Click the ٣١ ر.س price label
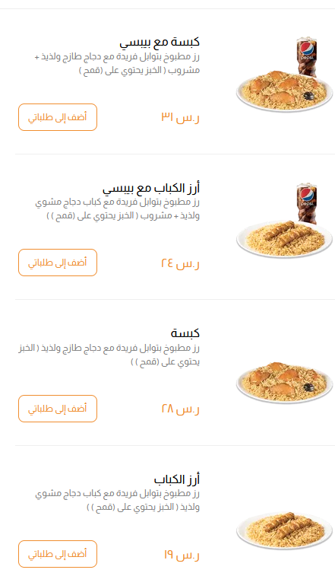The image size is (335, 573). (x=180, y=118)
